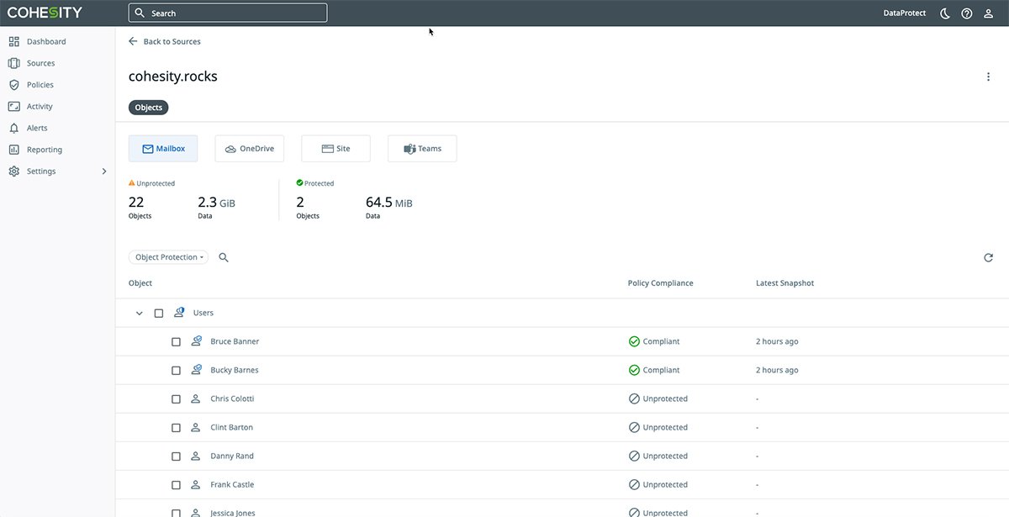
Task: Open the Alerts page from the sidebar
Action: click(x=36, y=127)
